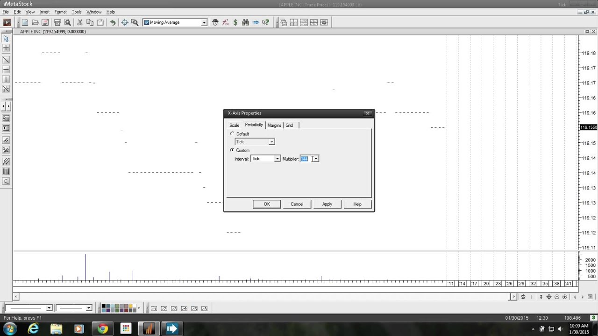
Task: Select the trendline drawing tool
Action: 6,60
